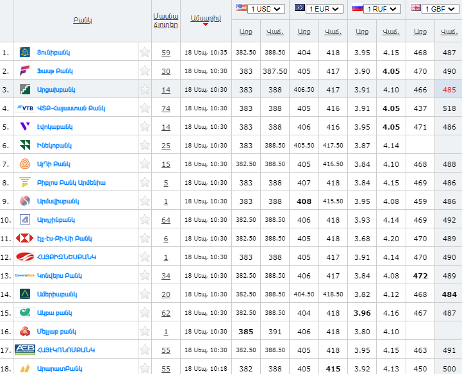Toggle favorite star for VTB row 4
This screenshot has height=374, width=462.
[145, 108]
